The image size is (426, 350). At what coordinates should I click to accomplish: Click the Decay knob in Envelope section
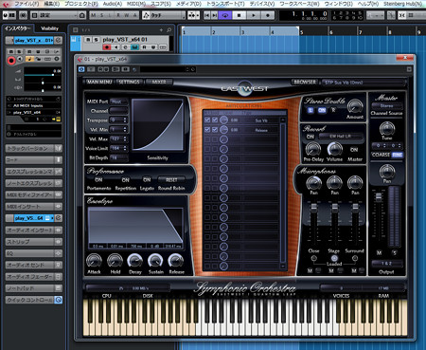[x=135, y=261]
